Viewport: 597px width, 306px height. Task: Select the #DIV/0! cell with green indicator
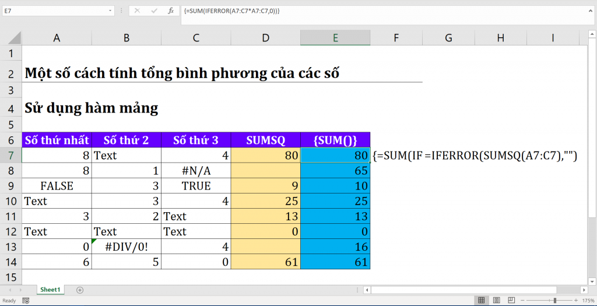click(x=126, y=247)
